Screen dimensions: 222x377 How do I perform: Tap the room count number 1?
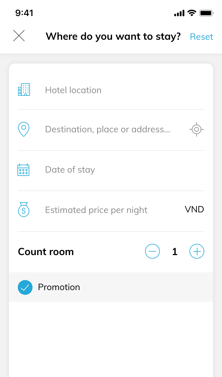click(175, 252)
